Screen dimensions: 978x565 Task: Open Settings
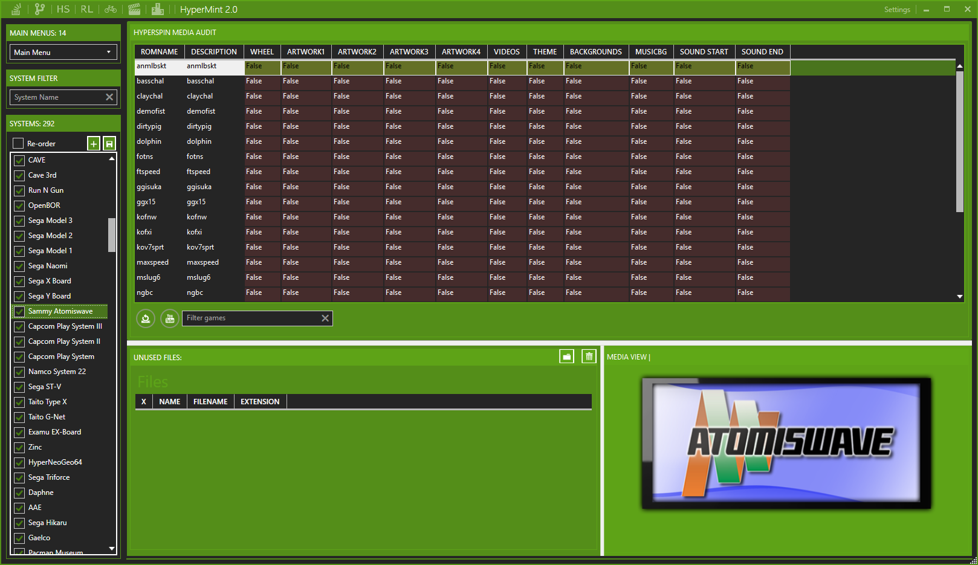tap(897, 10)
